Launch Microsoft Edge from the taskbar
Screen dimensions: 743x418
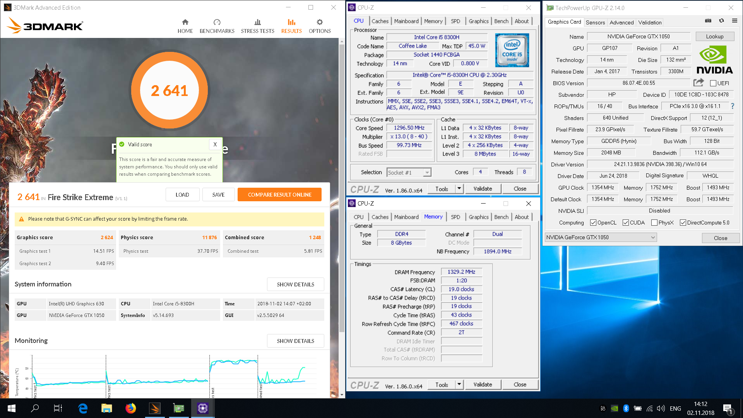click(x=83, y=408)
